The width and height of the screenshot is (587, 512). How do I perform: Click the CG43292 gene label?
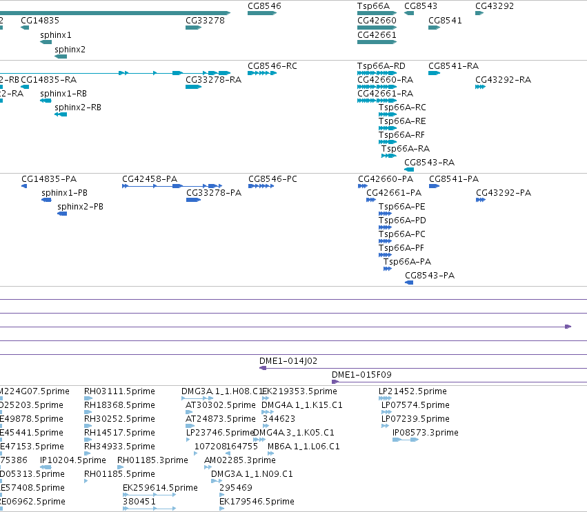(x=495, y=6)
